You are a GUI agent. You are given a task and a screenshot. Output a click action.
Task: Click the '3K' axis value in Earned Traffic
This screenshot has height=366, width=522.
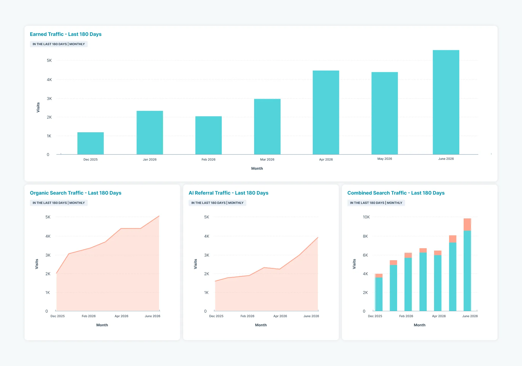(x=49, y=98)
